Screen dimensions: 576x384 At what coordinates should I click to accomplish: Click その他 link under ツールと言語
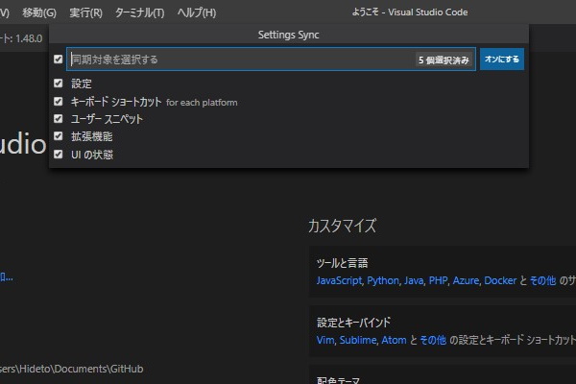click(x=542, y=280)
